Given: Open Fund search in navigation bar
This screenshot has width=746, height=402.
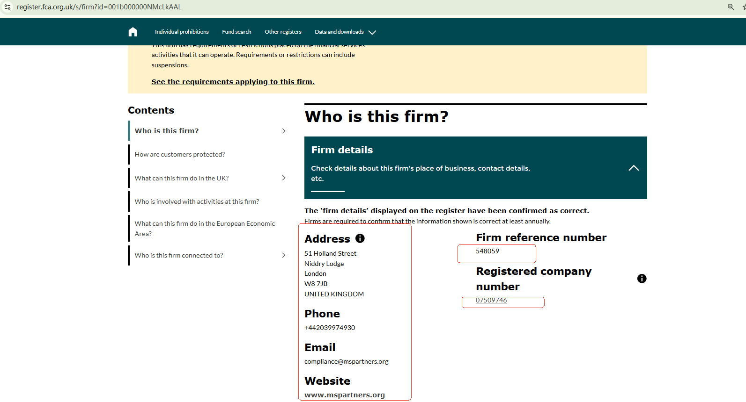Looking at the screenshot, I should click(x=236, y=32).
